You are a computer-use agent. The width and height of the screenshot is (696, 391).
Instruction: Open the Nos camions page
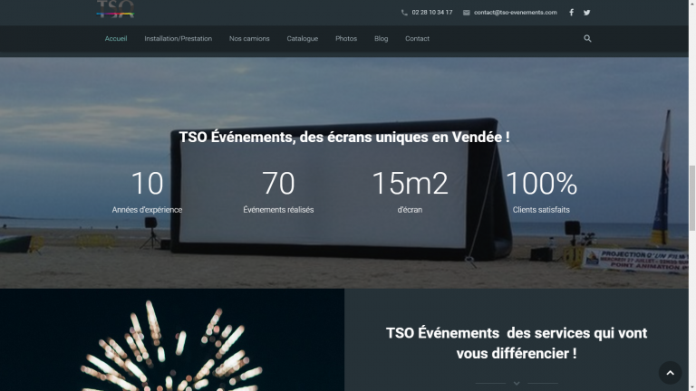(249, 39)
